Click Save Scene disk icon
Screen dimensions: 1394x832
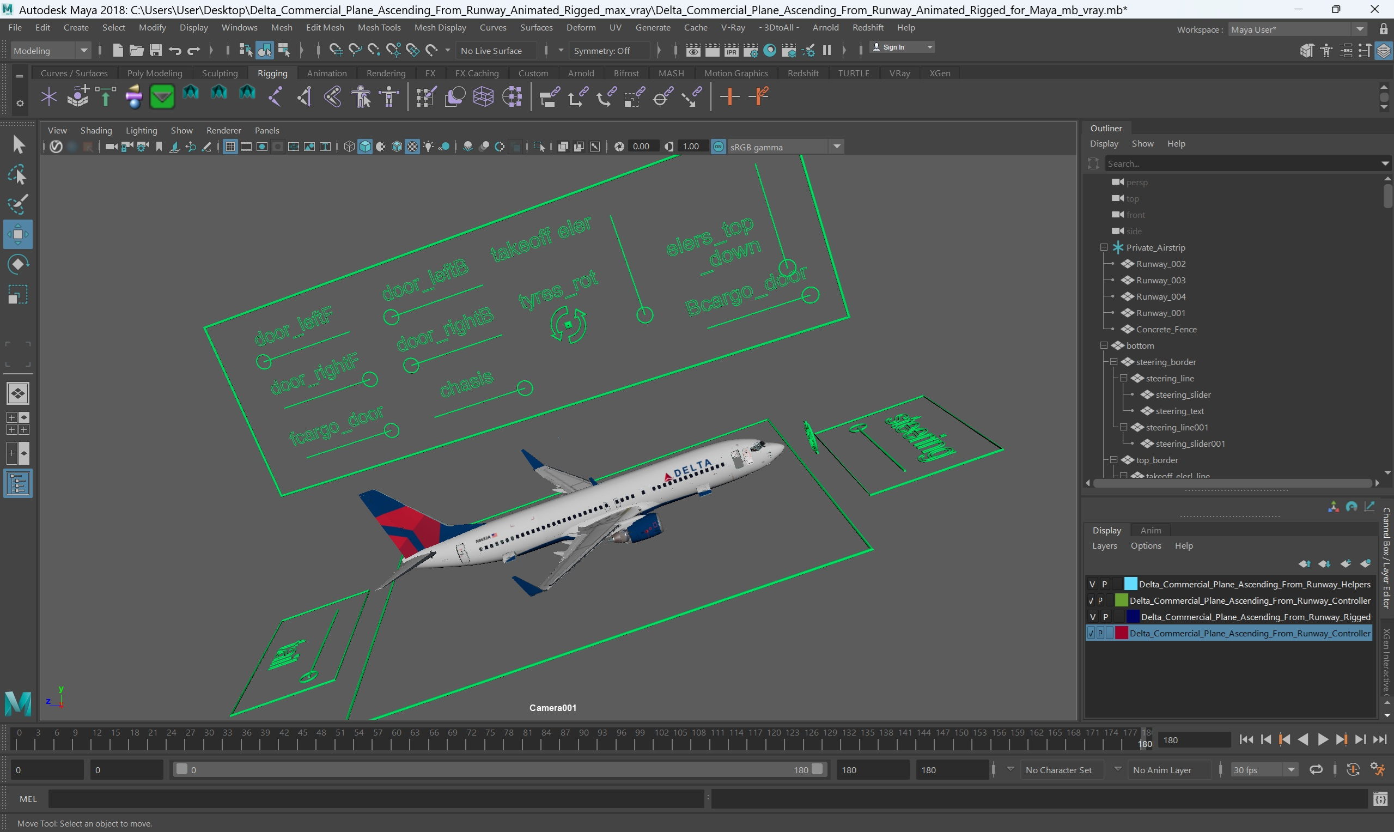click(x=156, y=51)
